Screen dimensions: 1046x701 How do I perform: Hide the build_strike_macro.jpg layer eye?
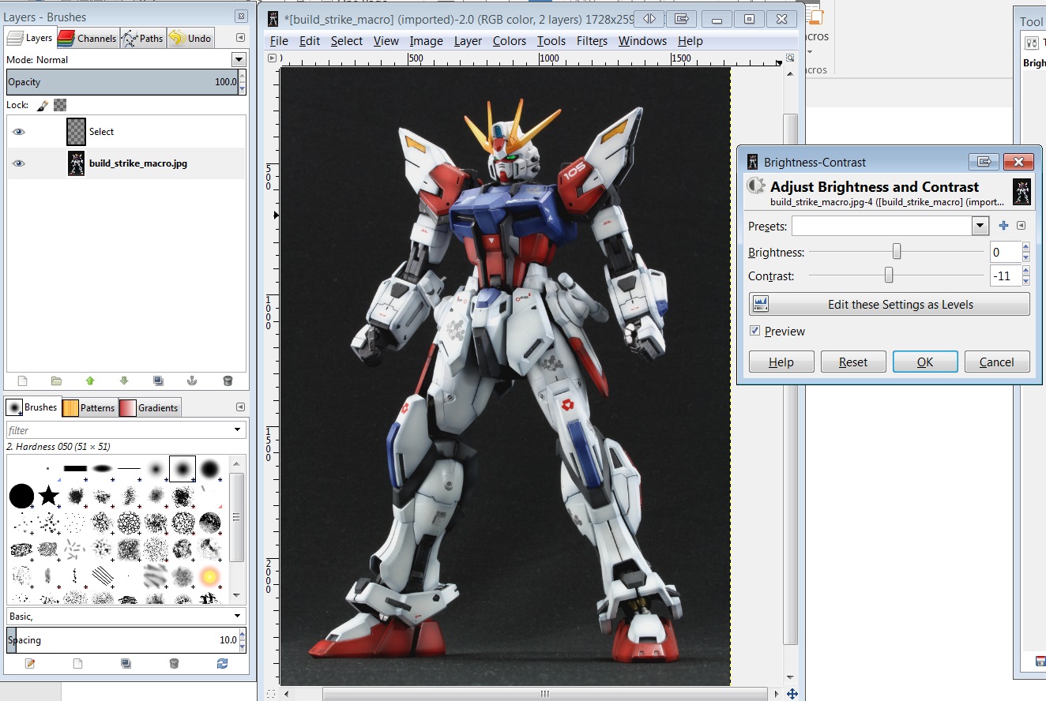pyautogui.click(x=19, y=163)
